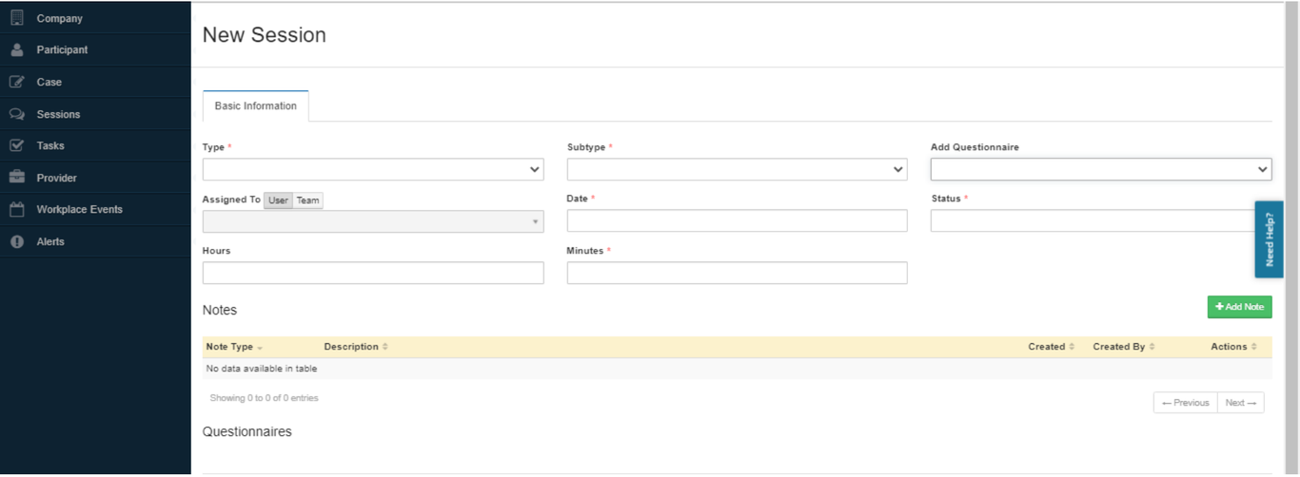1300x477 pixels.
Task: Open the Assigned To dropdown
Action: pos(373,221)
